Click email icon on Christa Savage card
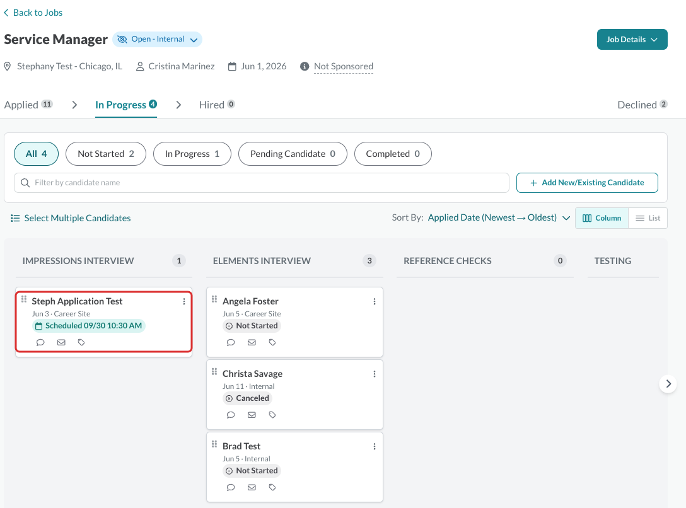Screen dimensions: 686x508 (252, 415)
